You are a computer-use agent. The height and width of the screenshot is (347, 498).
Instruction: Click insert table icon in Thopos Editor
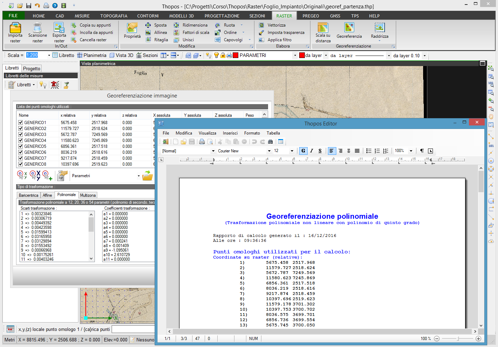pyautogui.click(x=280, y=142)
